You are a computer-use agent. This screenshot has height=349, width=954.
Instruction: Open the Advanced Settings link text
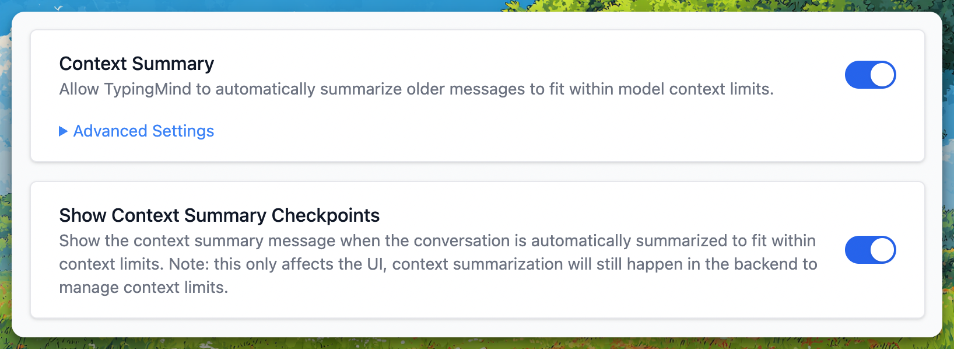pyautogui.click(x=143, y=131)
